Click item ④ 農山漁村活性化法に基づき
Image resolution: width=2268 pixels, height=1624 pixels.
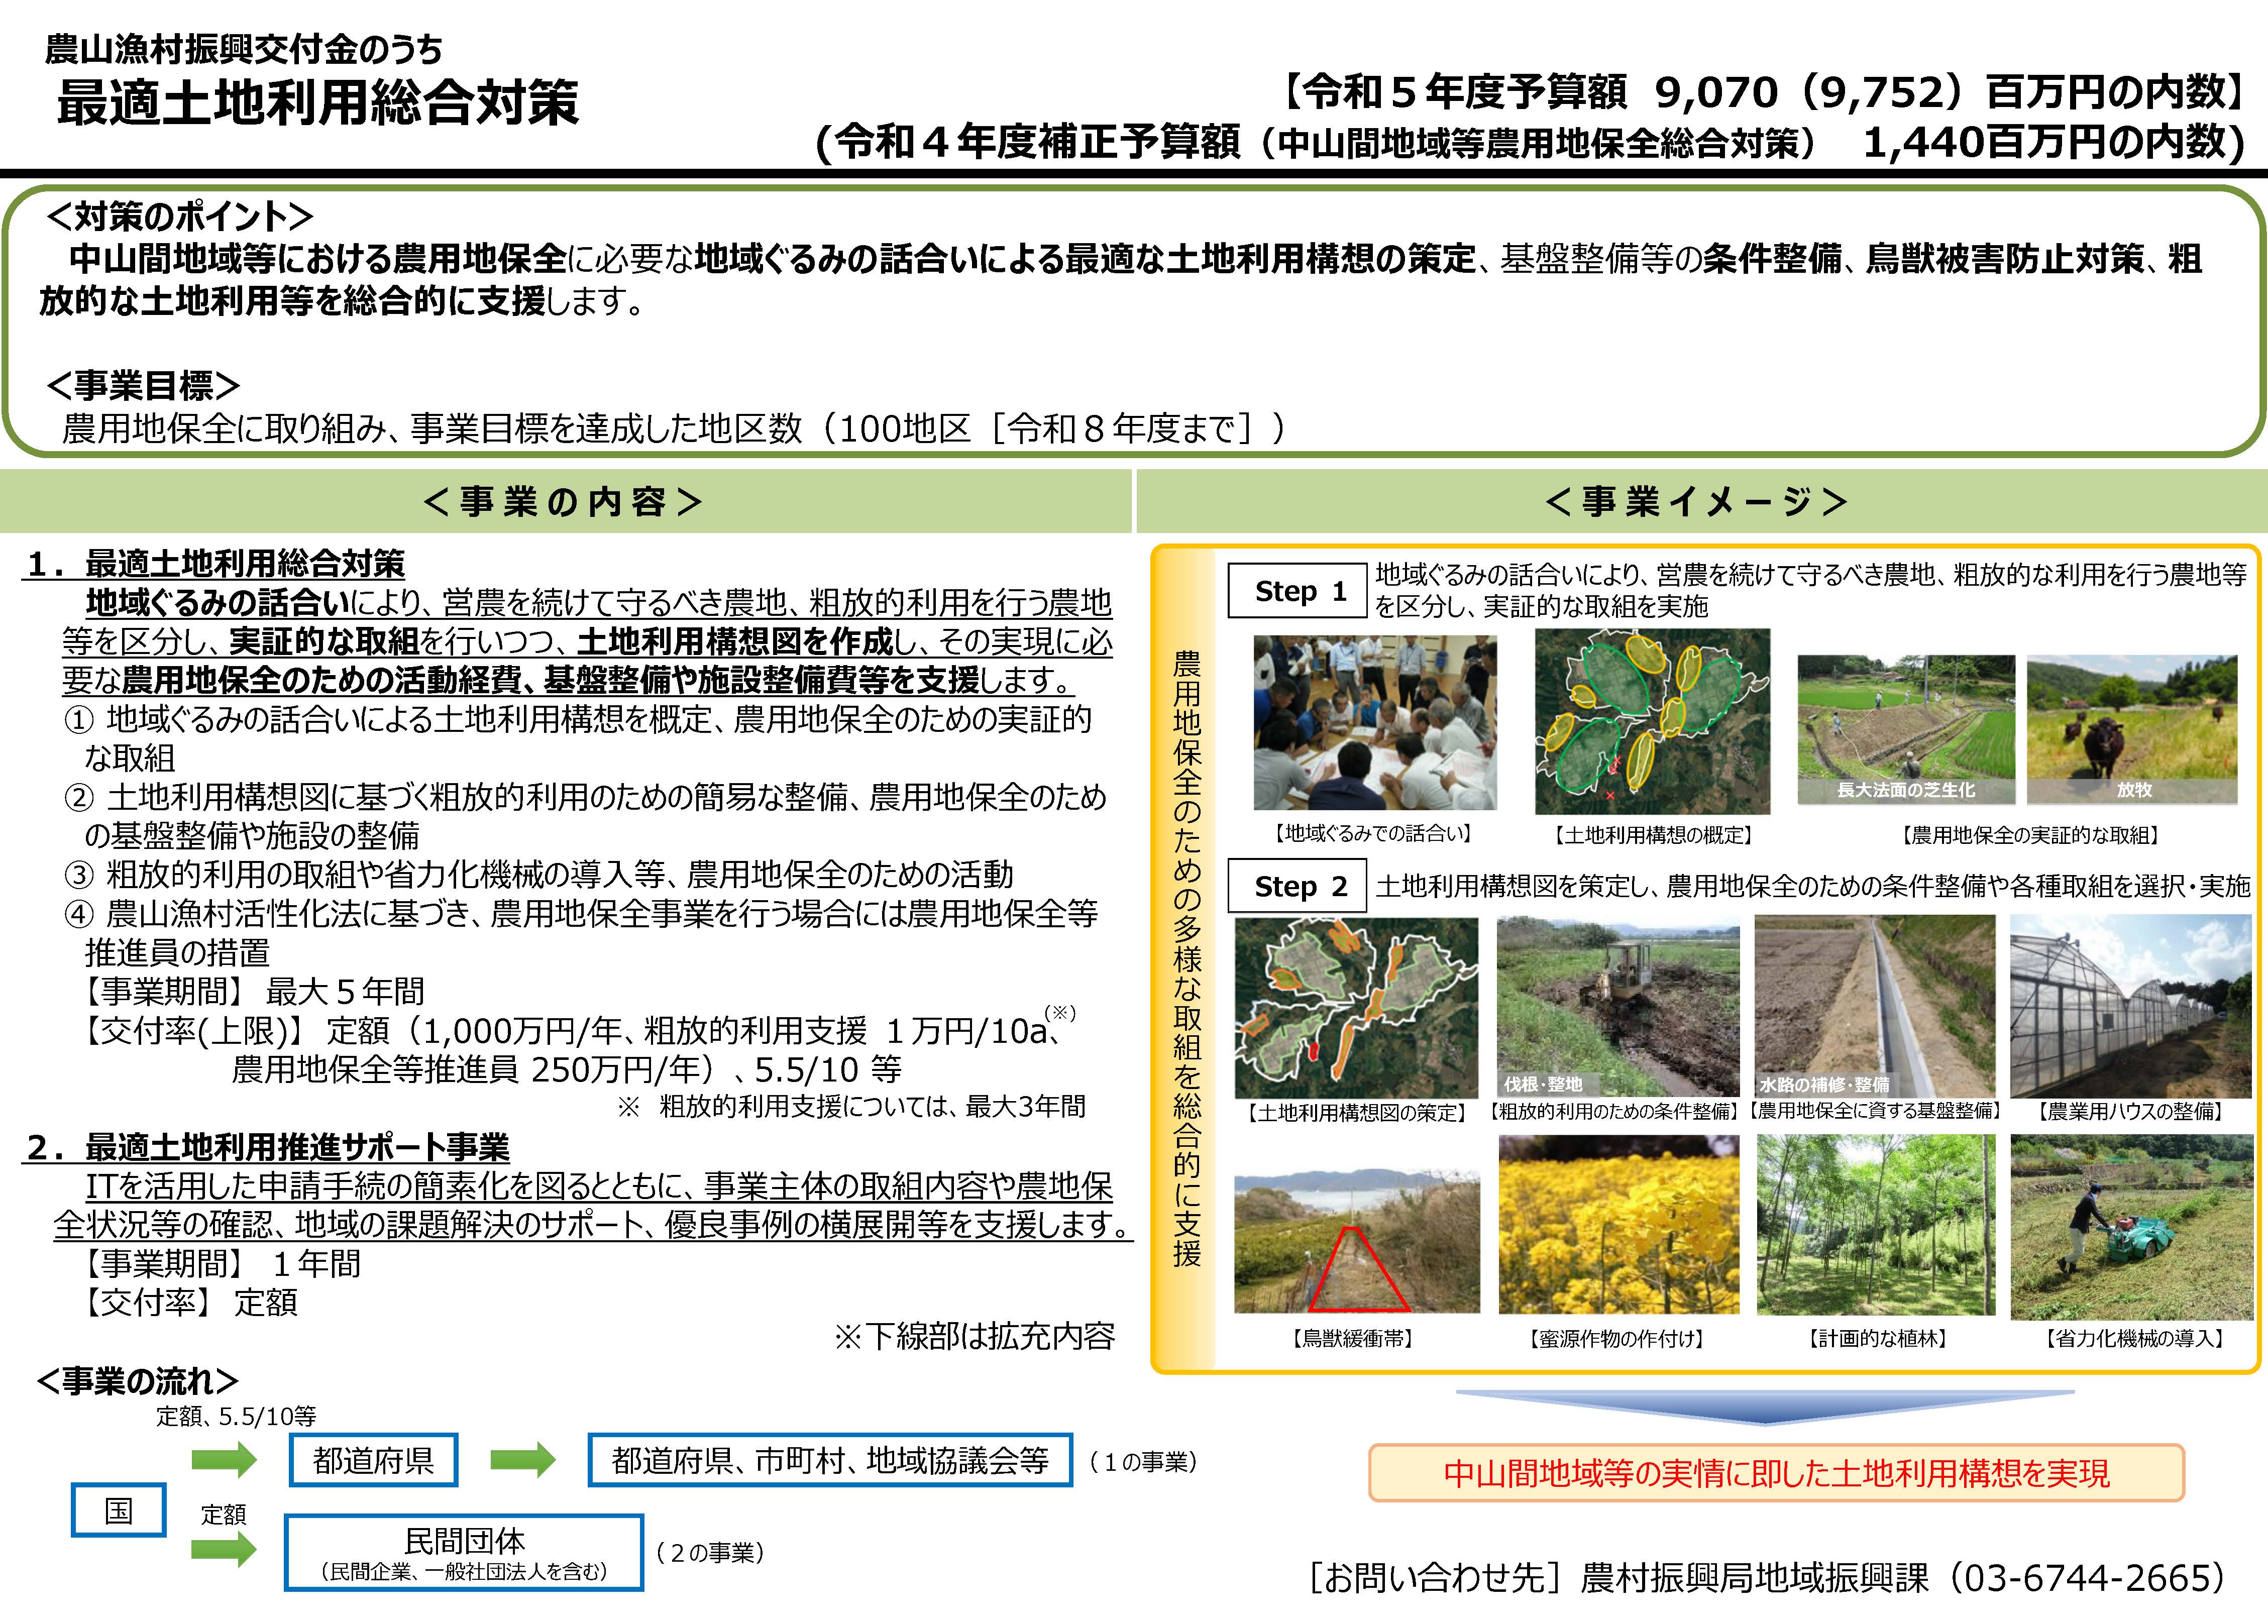581,932
